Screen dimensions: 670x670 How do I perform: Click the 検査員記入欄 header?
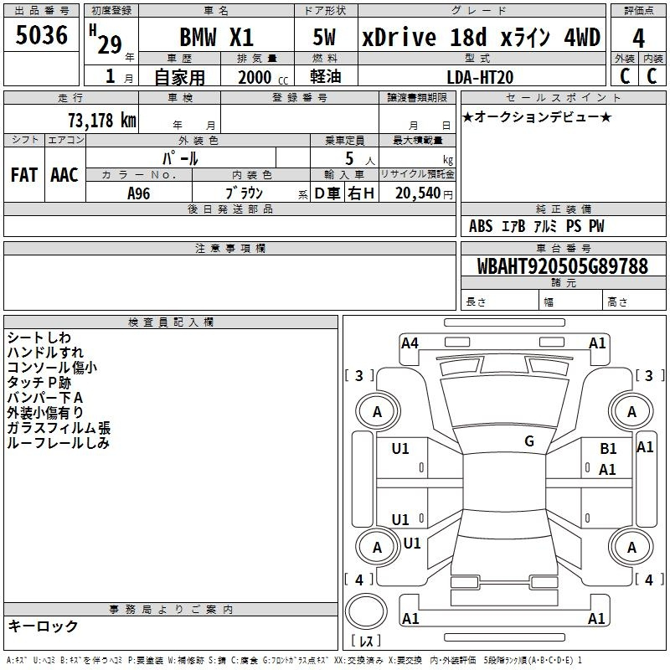(x=171, y=322)
